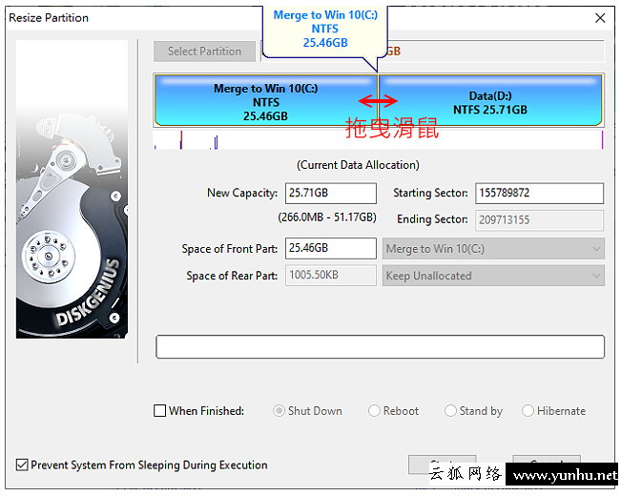Click the (Current Data Allocation) label

click(358, 165)
